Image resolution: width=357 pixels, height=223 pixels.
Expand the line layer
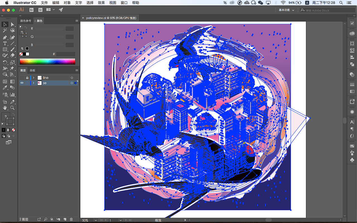click(34, 78)
